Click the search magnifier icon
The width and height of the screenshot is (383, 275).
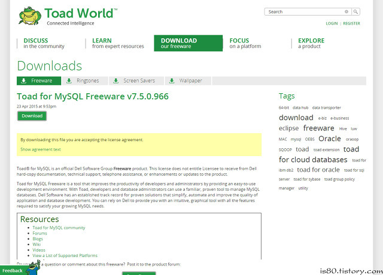coord(355,11)
